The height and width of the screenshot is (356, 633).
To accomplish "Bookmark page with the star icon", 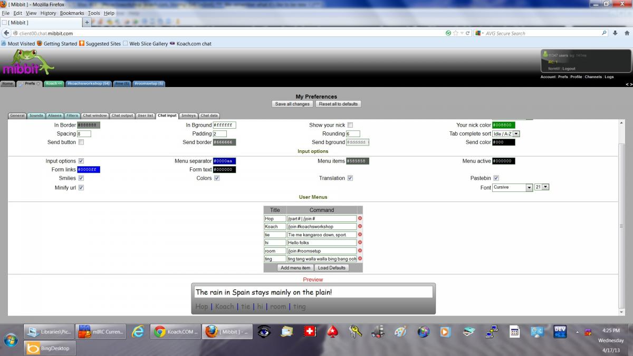I will (x=455, y=33).
